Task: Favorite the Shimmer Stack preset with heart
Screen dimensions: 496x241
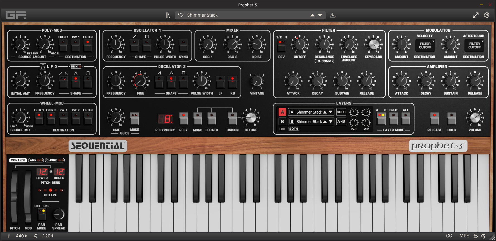Action: click(x=181, y=15)
